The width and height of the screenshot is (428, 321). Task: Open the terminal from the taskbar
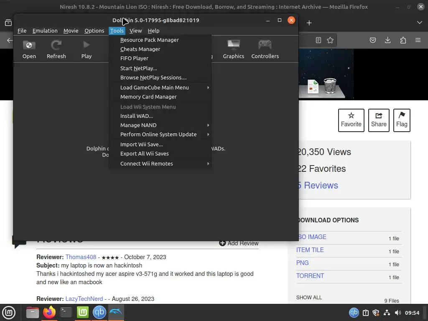(66, 312)
